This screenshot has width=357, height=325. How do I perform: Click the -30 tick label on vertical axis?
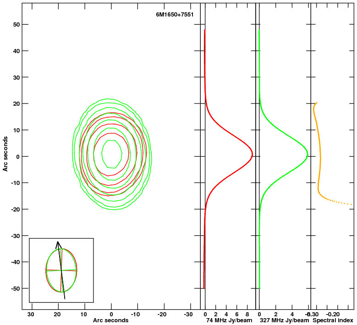click(x=16, y=236)
